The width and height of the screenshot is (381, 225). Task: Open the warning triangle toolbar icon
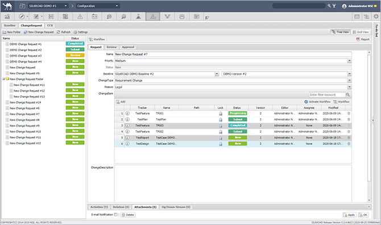pos(80,16)
